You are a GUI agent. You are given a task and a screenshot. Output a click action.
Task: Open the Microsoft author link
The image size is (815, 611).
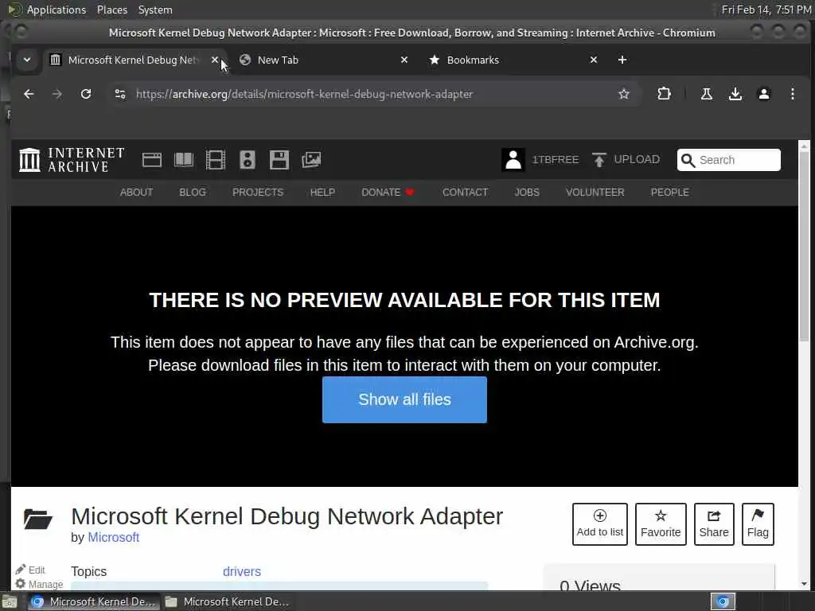113,537
